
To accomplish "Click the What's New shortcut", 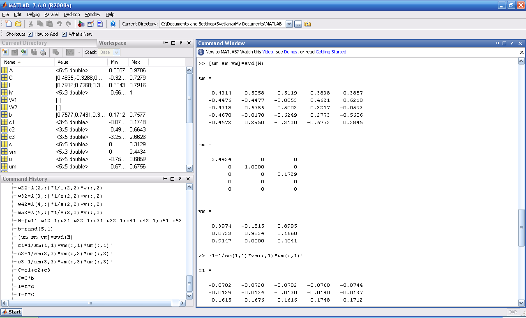I will (77, 34).
